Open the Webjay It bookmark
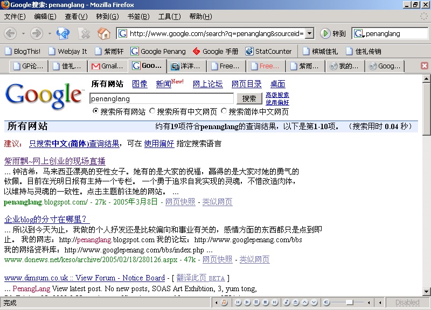Screen dimensions: 431x310 (x=68, y=51)
